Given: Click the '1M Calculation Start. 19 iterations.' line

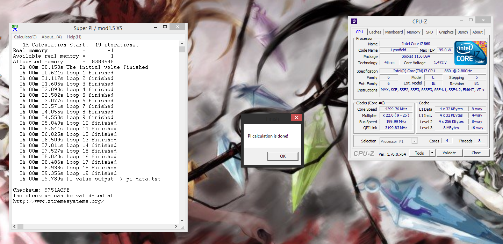Looking at the screenshot, I should pos(81,45).
